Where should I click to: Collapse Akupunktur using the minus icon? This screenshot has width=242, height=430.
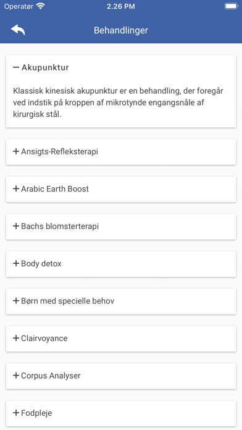click(16, 67)
